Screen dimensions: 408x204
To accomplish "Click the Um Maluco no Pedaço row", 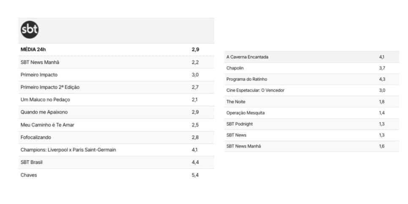I will click(x=116, y=100).
